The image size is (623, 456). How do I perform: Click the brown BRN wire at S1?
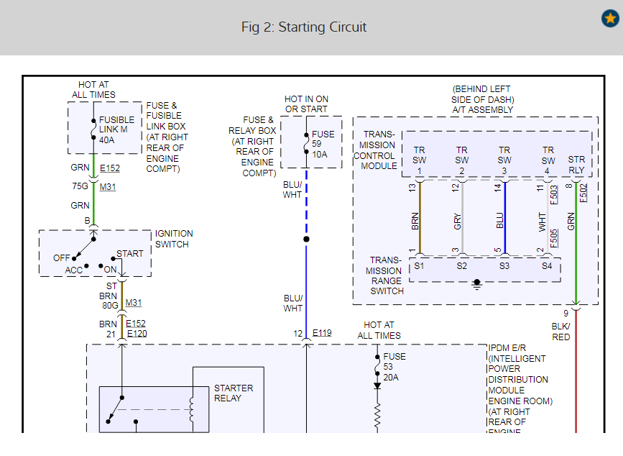coord(420,217)
